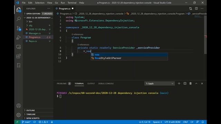Image resolution: width=221 pixels, height=124 pixels.
Task: Open editor More Actions menu
Action: 202,9
